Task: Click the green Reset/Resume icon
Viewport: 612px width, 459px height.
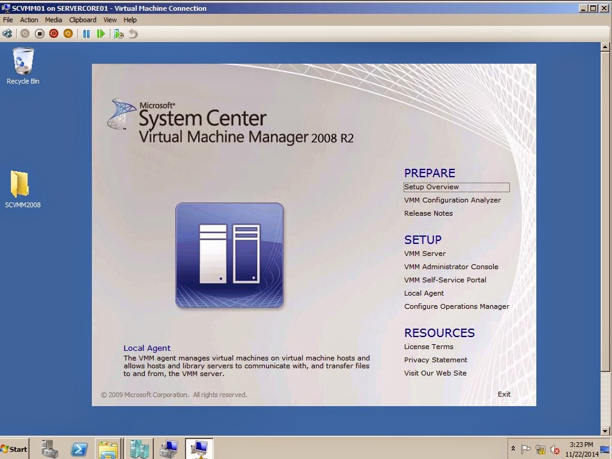Action: (x=101, y=34)
